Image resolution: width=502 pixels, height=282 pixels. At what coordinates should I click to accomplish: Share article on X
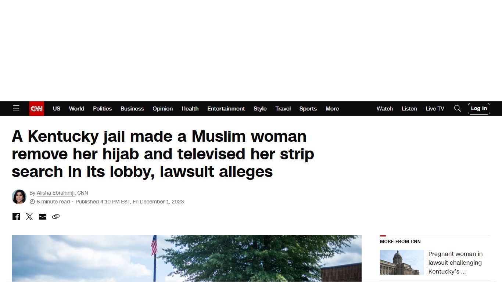pyautogui.click(x=29, y=217)
